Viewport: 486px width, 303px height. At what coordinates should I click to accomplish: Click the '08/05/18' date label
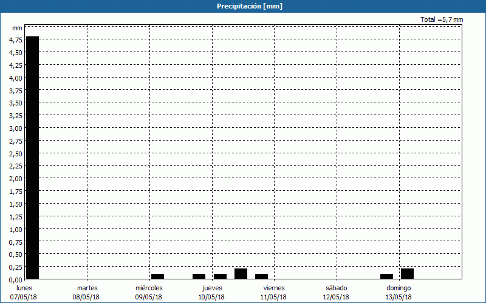point(86,297)
